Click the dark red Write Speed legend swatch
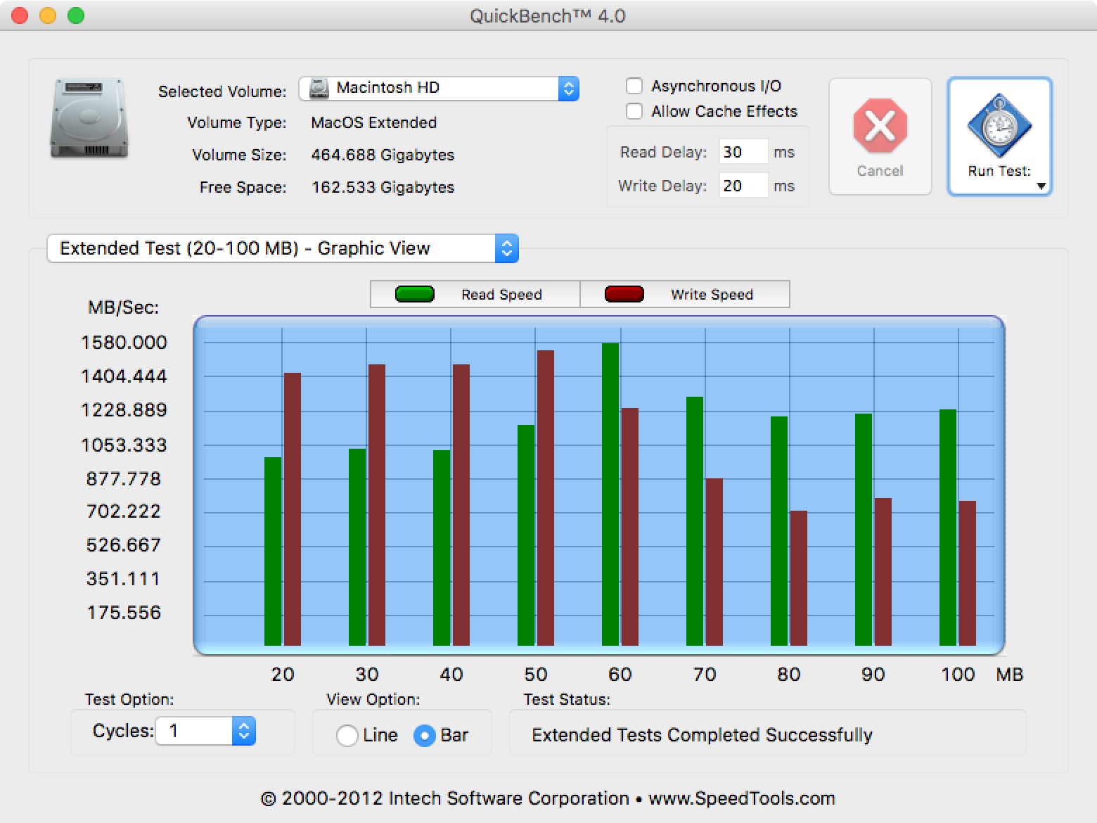Screen dimensions: 1097x823 click(624, 294)
